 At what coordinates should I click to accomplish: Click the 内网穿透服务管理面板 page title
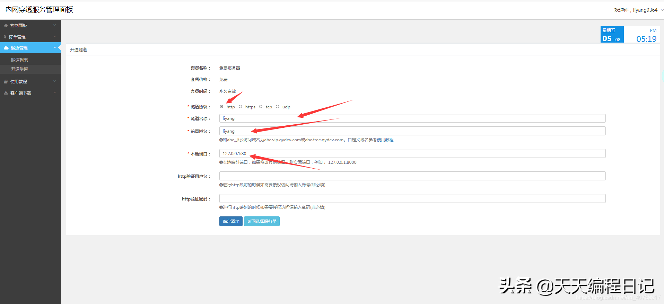pyautogui.click(x=39, y=10)
